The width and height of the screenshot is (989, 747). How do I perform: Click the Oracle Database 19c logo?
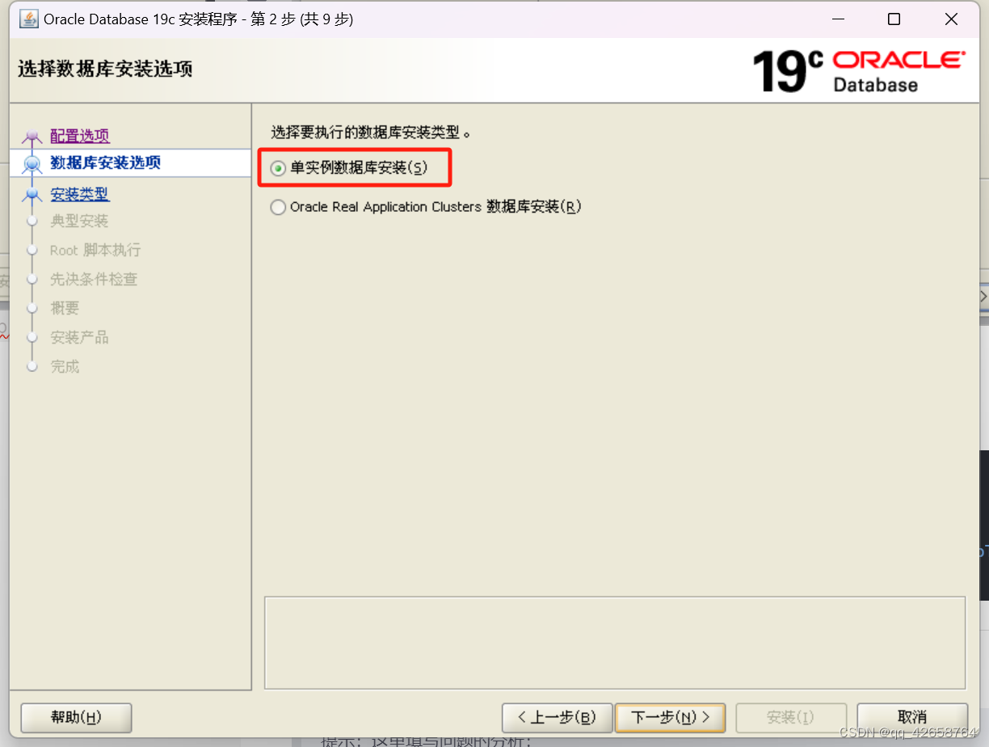point(858,70)
